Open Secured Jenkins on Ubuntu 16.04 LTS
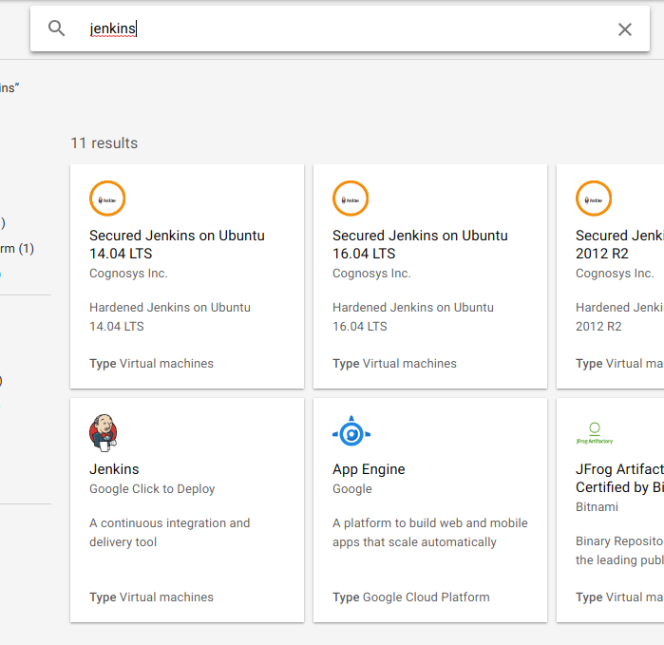This screenshot has width=664, height=645. click(x=420, y=244)
